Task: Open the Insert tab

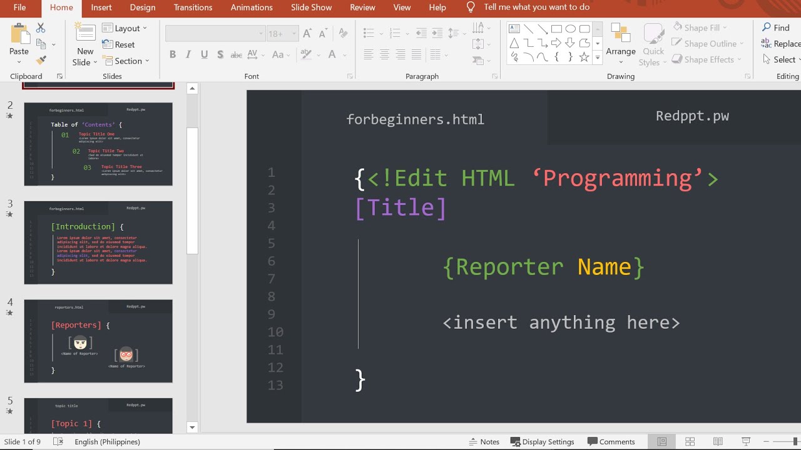Action: [x=101, y=7]
